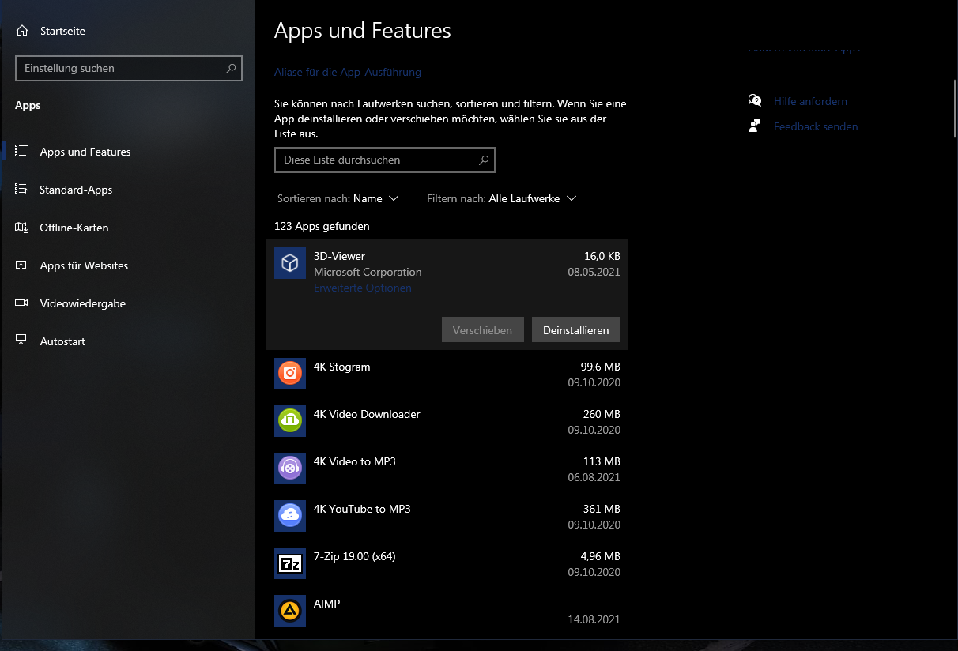Open Aliase für die App-Ausführung link
The image size is (958, 651).
point(347,72)
